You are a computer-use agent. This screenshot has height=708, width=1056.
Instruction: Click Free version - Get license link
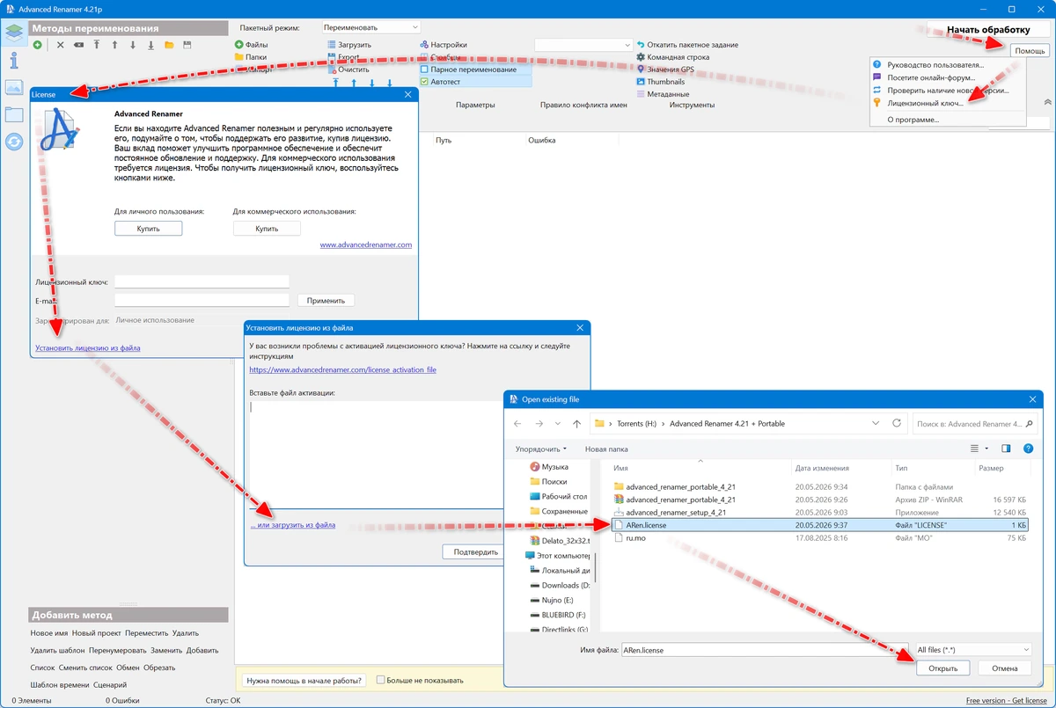coord(1006,701)
